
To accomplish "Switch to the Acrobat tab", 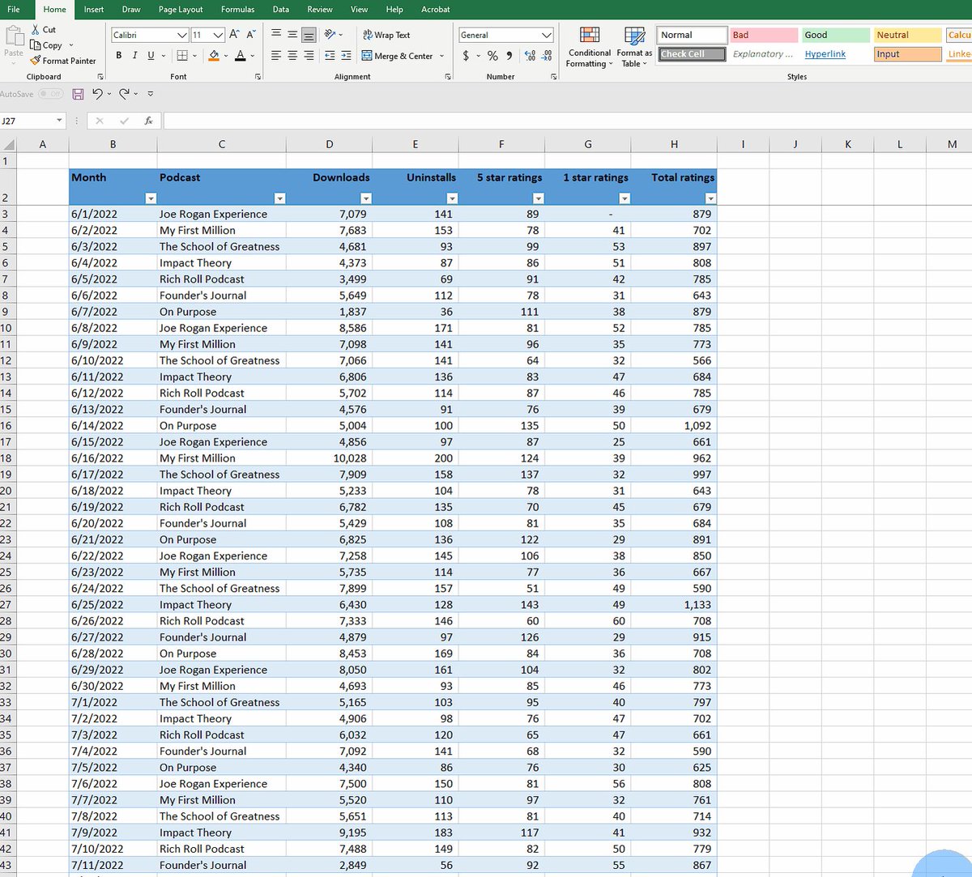I will coord(436,10).
